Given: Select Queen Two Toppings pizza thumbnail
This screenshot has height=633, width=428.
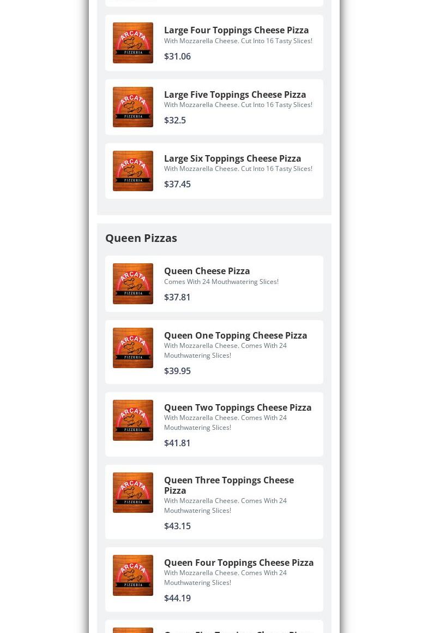Looking at the screenshot, I should tap(133, 420).
